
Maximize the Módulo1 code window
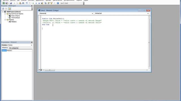click(144, 10)
